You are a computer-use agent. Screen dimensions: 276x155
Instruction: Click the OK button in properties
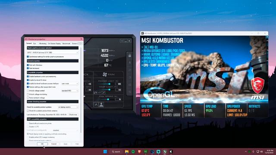click(42, 144)
